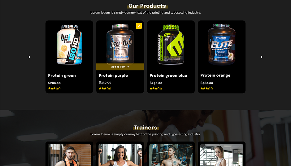Open the shirtless tattooed trainer photo
291x166 pixels.
click(x=171, y=155)
